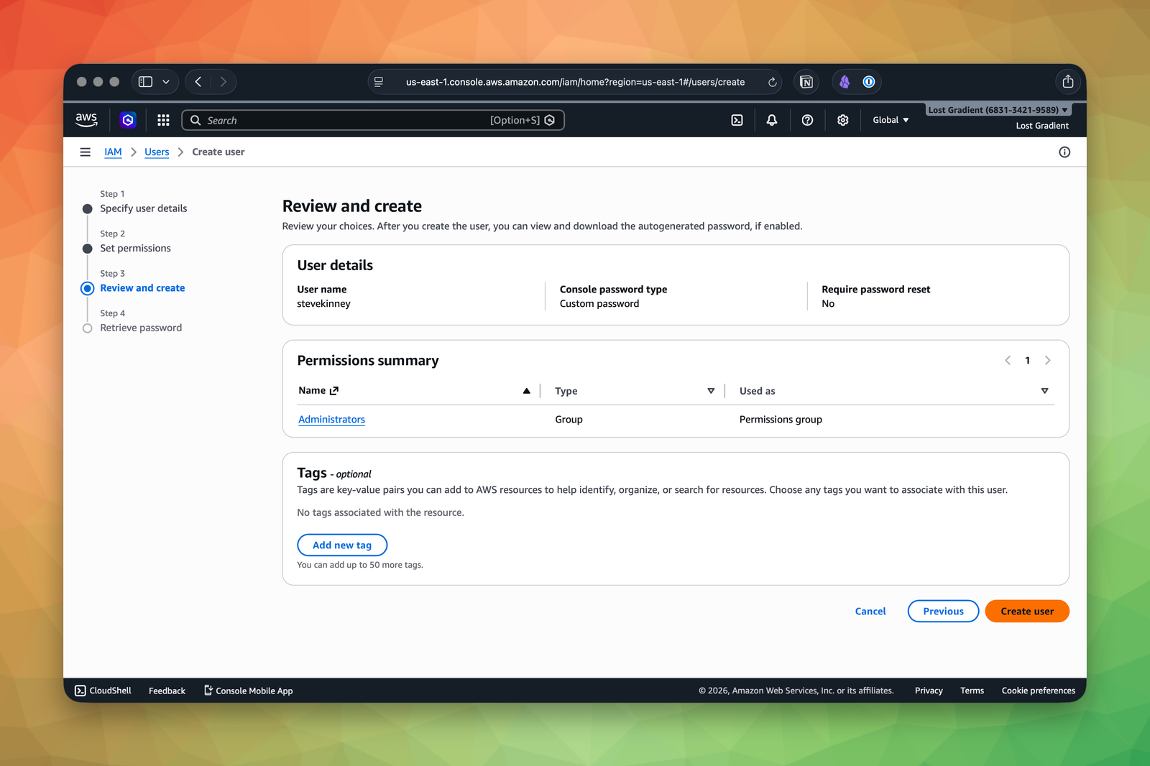Click the Create user button
The height and width of the screenshot is (766, 1150).
[1026, 611]
